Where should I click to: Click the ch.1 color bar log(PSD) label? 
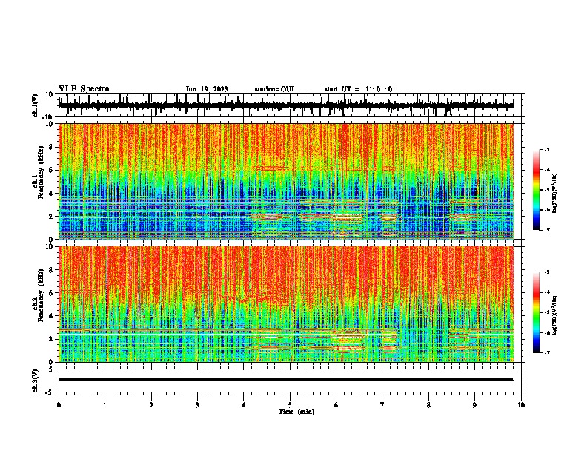(x=554, y=194)
